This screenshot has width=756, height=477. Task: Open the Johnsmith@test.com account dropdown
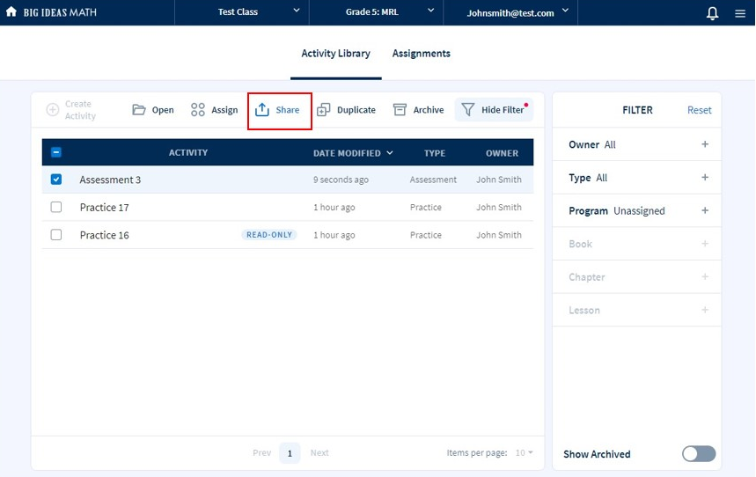[x=510, y=12]
